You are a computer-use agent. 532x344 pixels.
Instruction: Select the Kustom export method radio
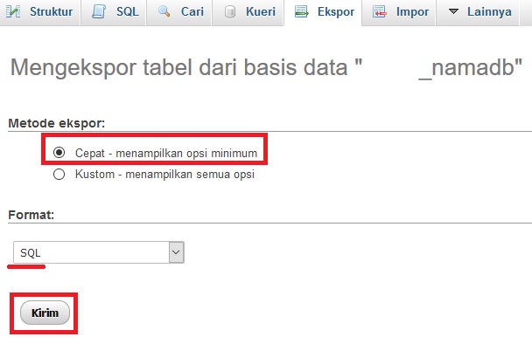pos(59,175)
